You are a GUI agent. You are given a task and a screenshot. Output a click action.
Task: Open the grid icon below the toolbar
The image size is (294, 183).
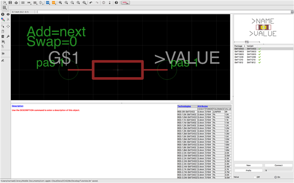coord(4,8)
